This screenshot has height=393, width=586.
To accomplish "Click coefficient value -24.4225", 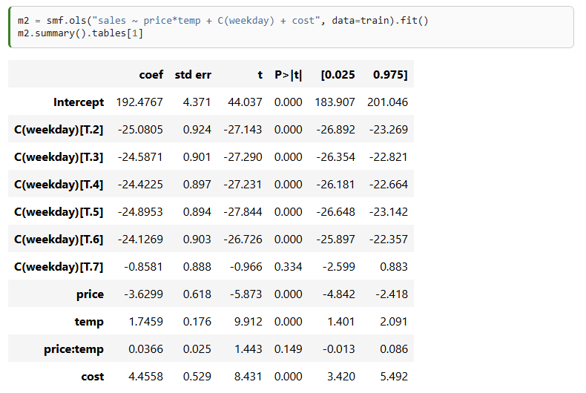I will [140, 185].
